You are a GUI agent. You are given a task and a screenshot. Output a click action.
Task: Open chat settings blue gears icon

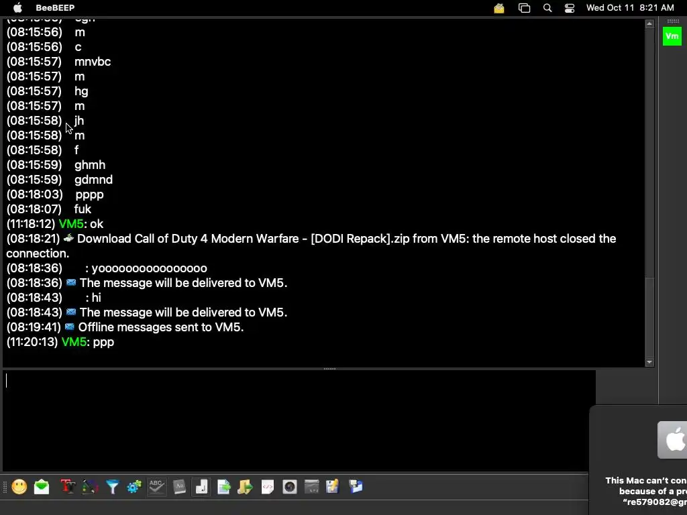coord(134,487)
